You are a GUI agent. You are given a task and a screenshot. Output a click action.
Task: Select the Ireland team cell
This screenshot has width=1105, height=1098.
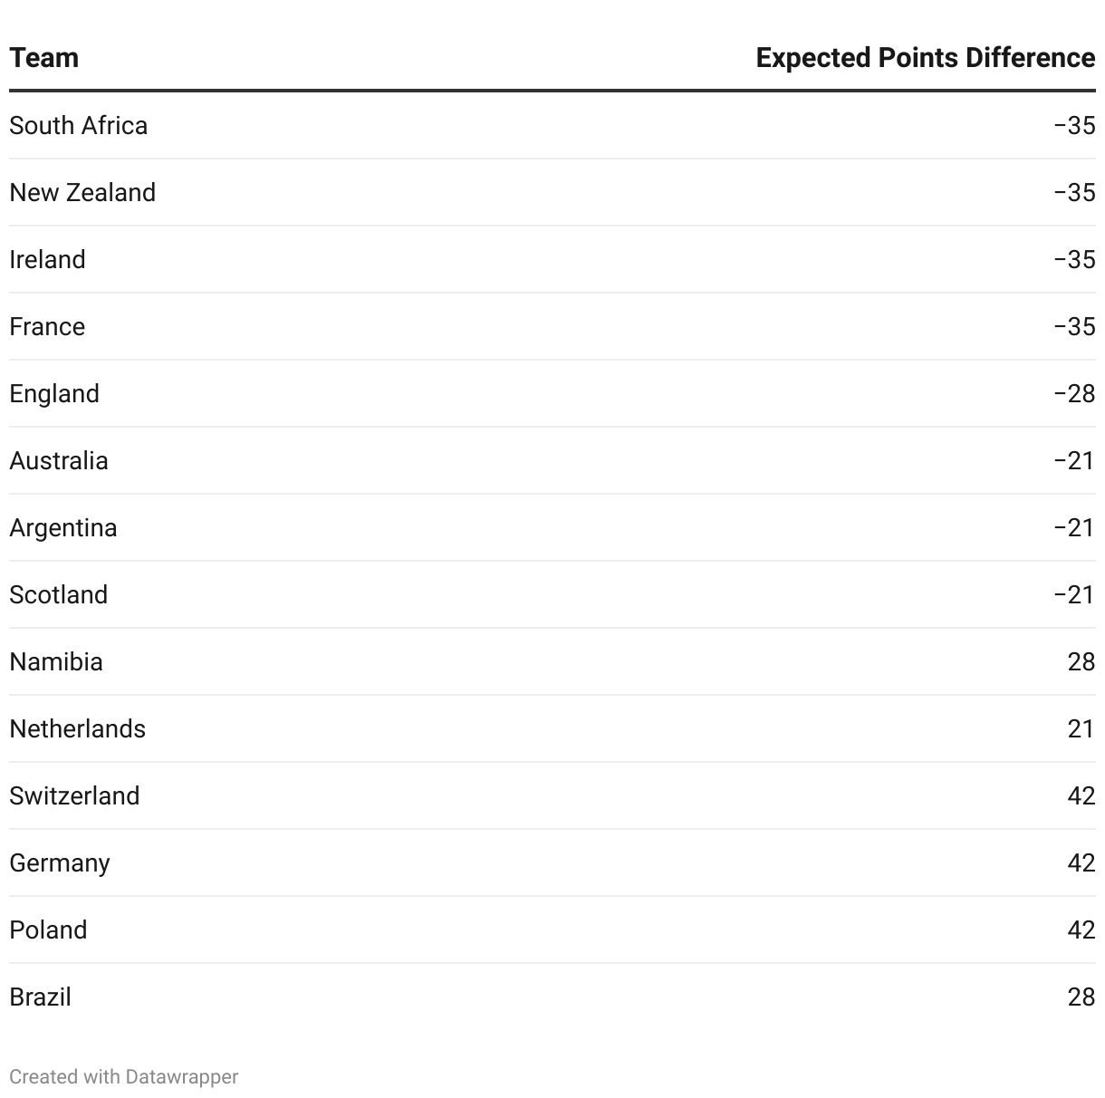point(48,259)
